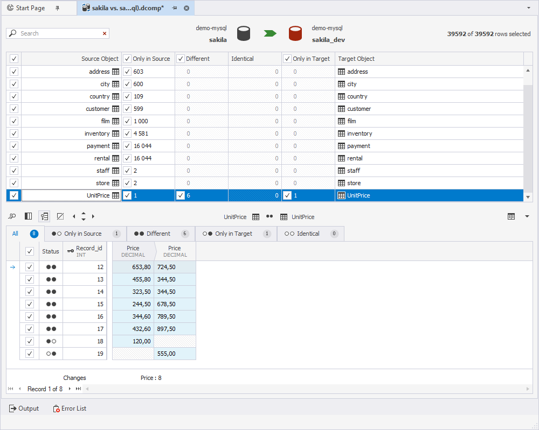539x430 pixels.
Task: Click the search magnifier icon
Action: pos(13,33)
